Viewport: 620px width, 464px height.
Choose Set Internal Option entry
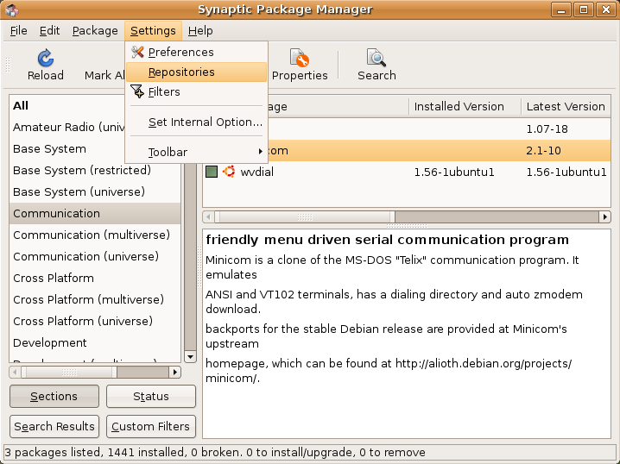pos(197,122)
